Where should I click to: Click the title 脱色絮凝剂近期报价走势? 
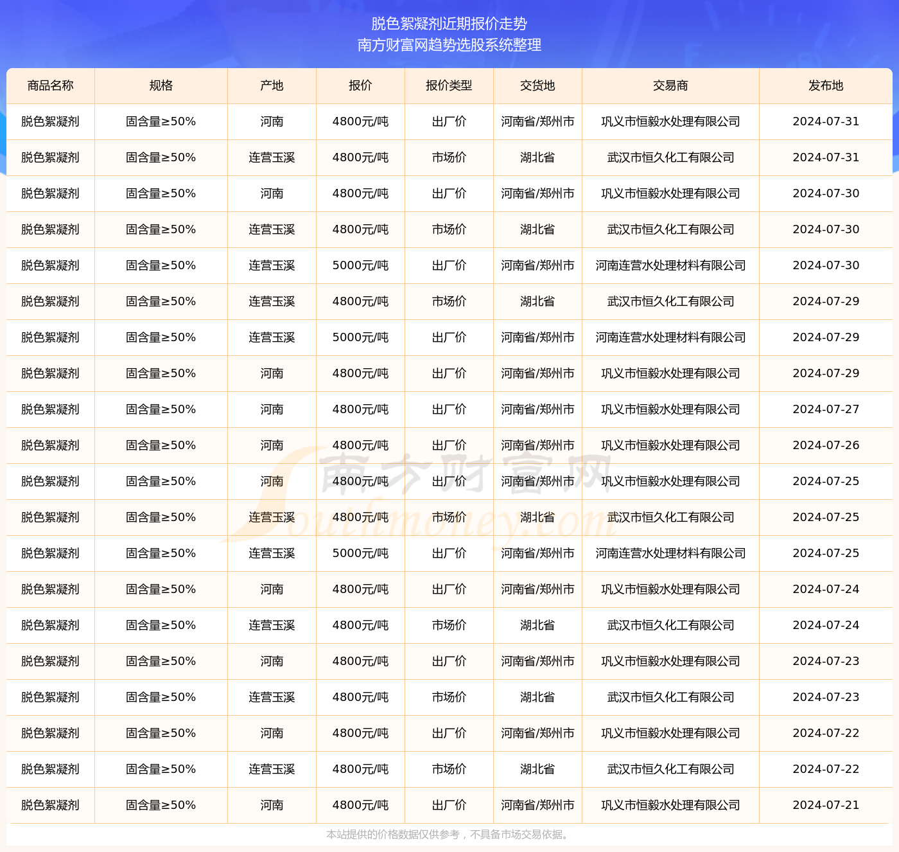[x=449, y=24]
